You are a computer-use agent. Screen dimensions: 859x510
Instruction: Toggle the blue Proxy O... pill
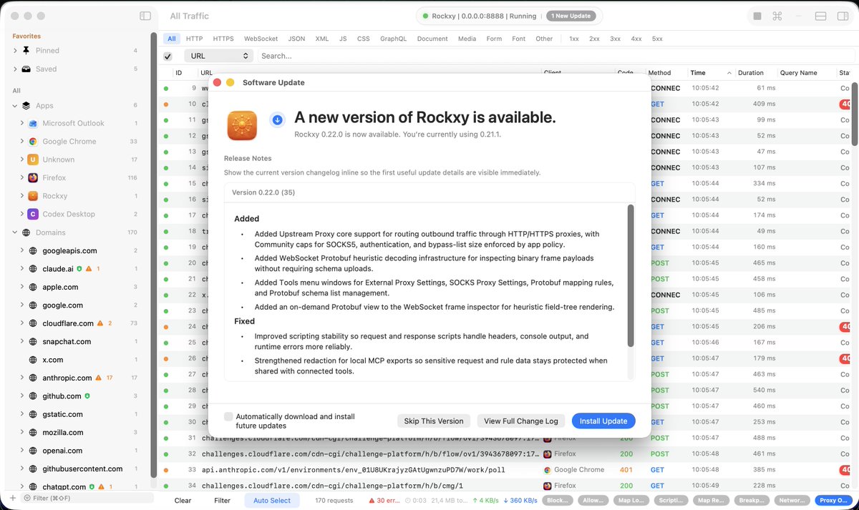coord(835,501)
